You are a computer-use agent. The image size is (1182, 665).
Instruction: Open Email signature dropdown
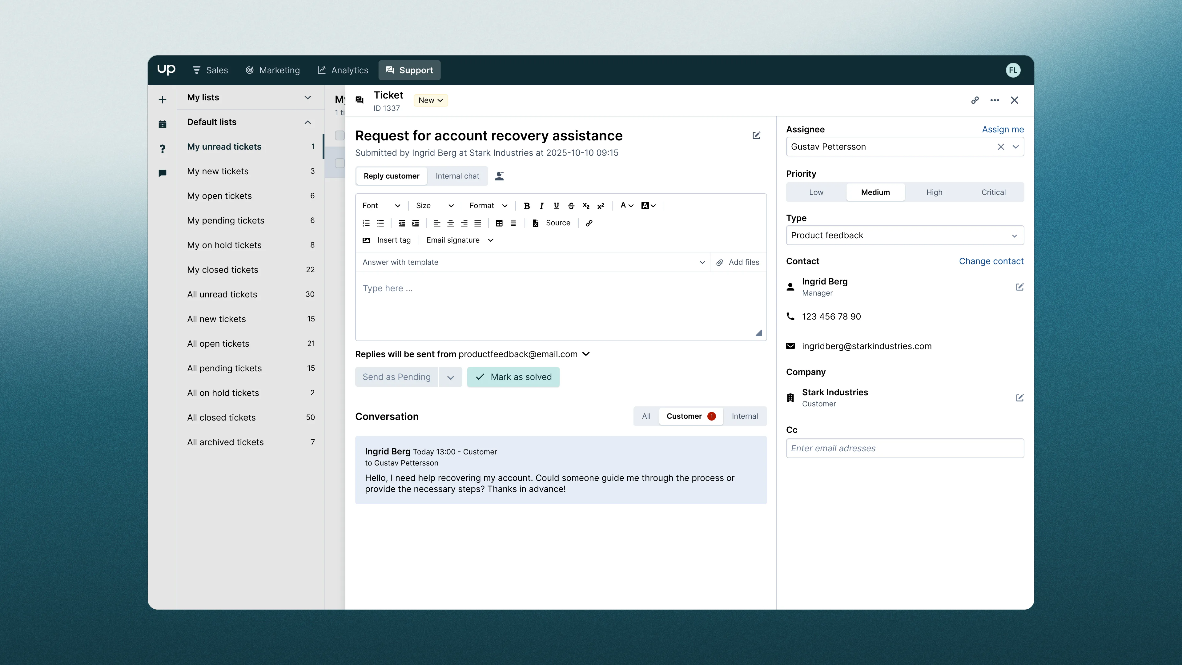460,240
